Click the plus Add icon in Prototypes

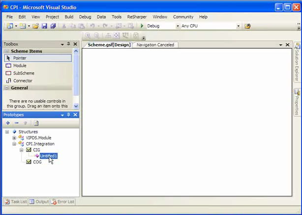[x=8, y=123]
